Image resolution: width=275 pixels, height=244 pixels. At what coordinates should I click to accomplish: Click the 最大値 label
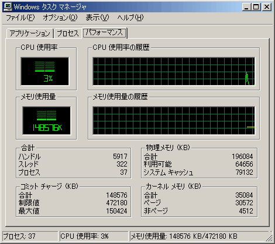(x=29, y=211)
